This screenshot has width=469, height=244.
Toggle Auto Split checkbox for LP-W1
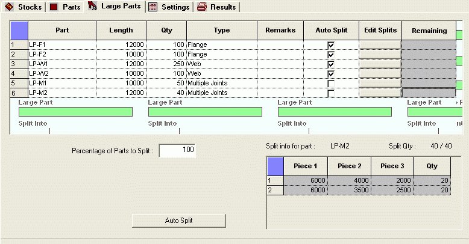[x=330, y=64]
